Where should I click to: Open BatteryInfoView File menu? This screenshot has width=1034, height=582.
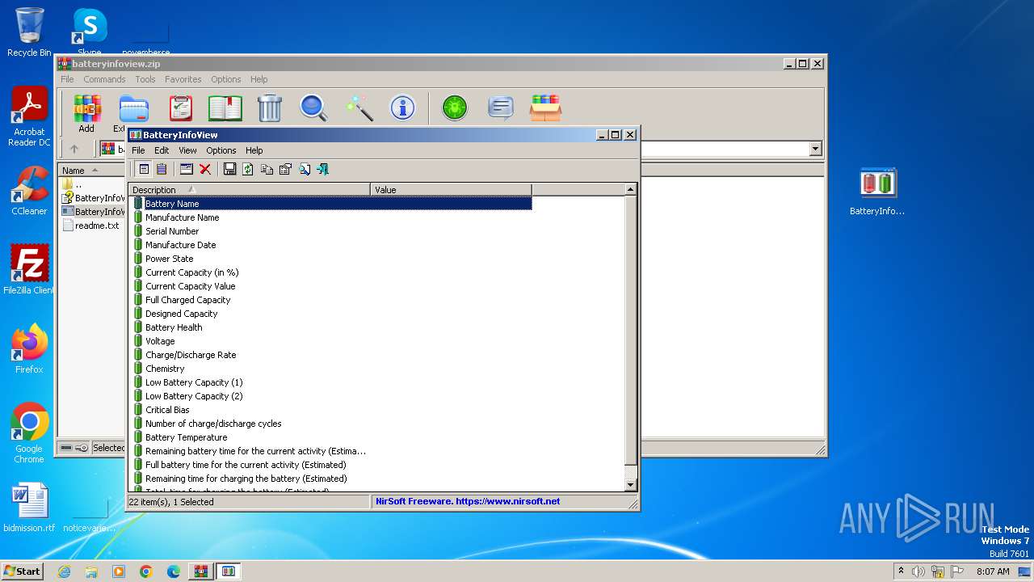pyautogui.click(x=138, y=150)
